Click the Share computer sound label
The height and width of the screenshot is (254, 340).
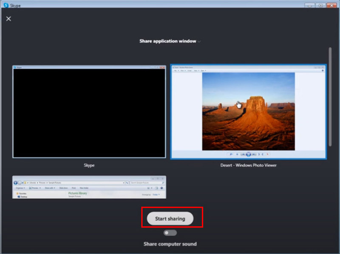(x=170, y=244)
